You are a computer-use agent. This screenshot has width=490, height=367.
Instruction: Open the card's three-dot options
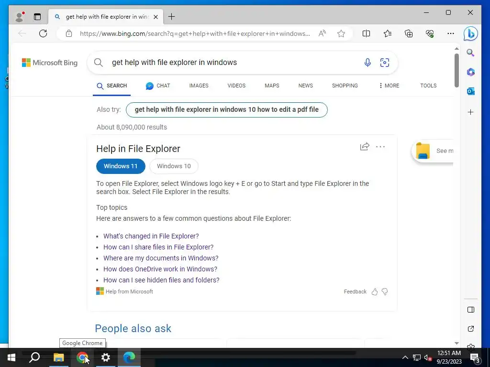point(380,147)
